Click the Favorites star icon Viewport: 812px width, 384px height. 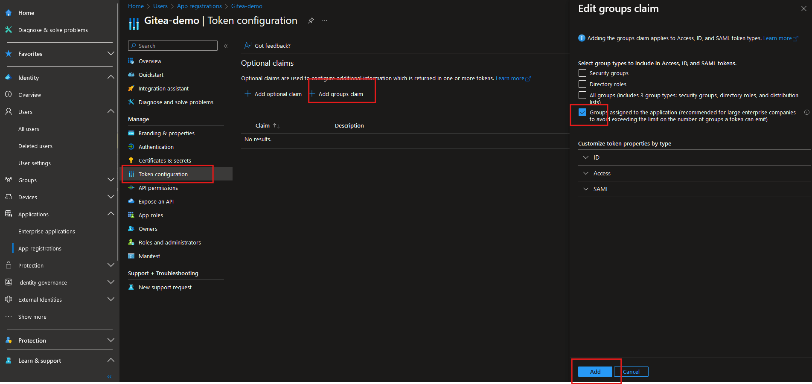pyautogui.click(x=9, y=54)
